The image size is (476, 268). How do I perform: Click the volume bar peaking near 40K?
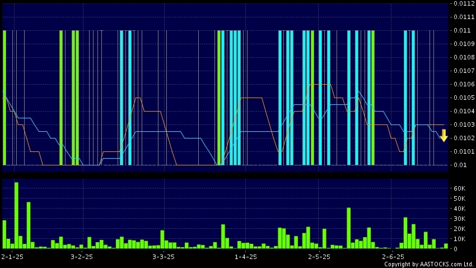[349, 228]
